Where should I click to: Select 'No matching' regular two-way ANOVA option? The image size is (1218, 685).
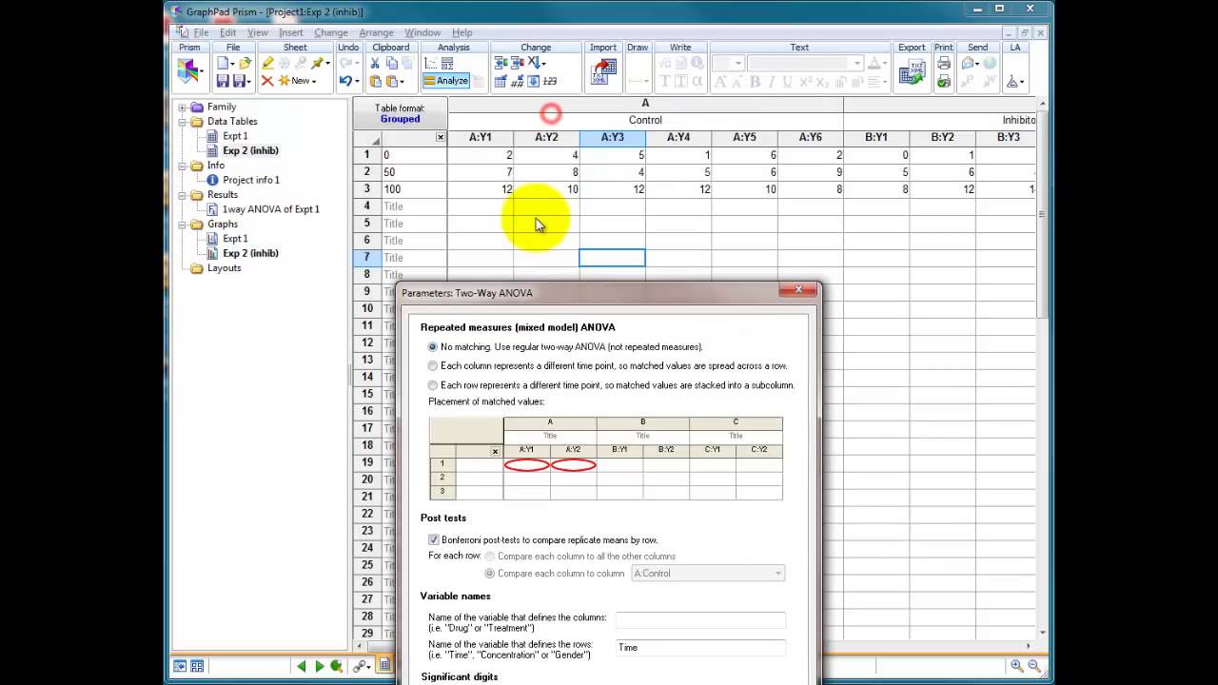pyautogui.click(x=433, y=347)
